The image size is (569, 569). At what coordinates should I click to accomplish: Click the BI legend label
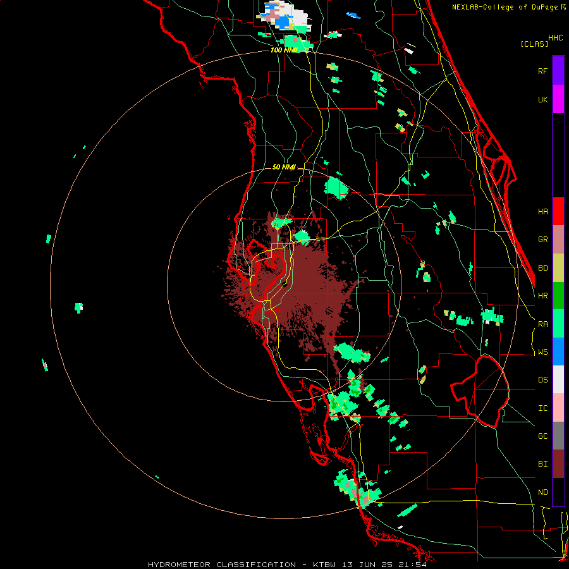point(542,464)
